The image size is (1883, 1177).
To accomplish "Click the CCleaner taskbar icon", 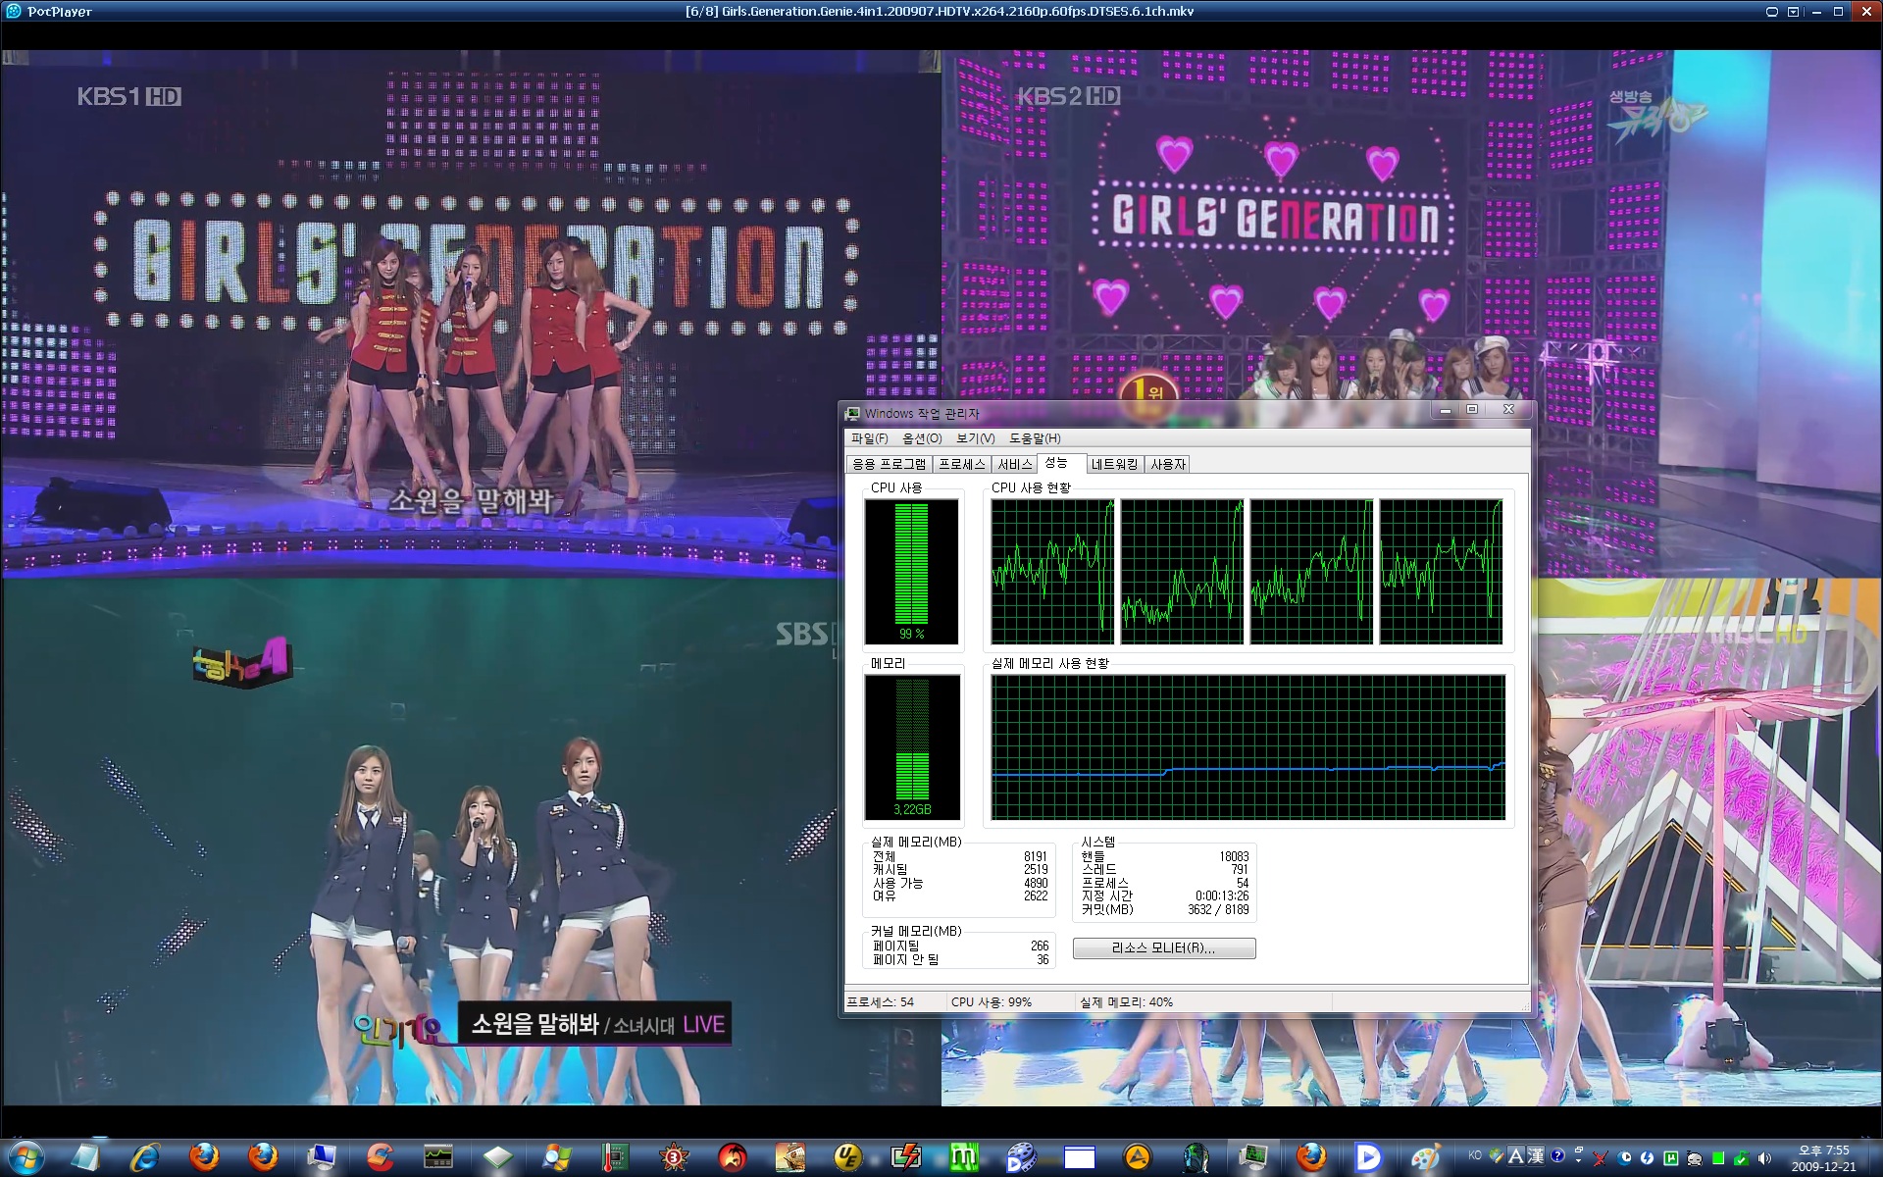I will (380, 1158).
